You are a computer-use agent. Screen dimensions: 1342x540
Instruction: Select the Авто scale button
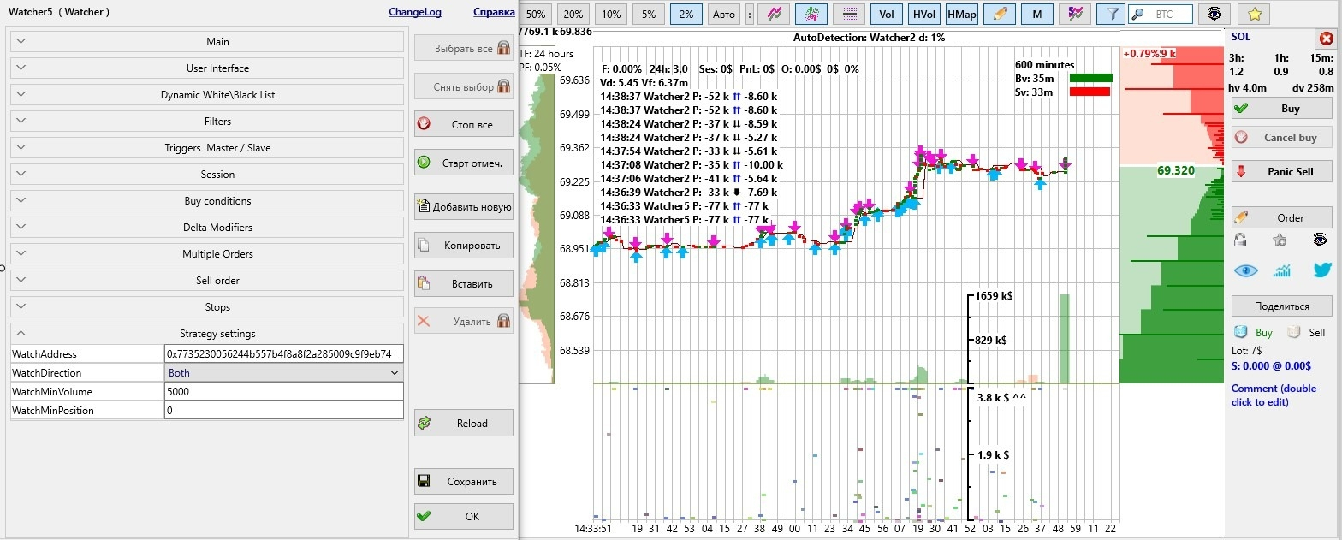point(724,14)
